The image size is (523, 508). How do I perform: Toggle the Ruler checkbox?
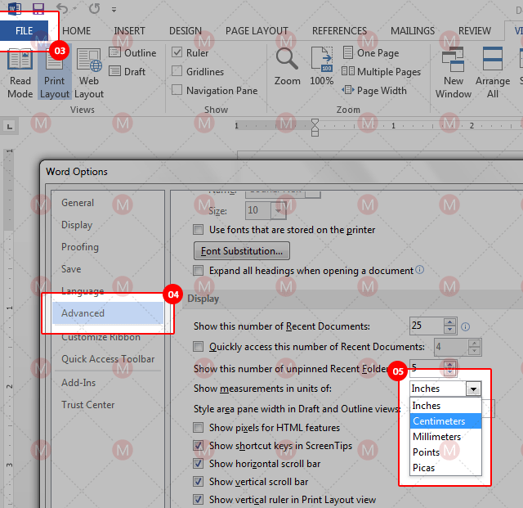(x=177, y=52)
